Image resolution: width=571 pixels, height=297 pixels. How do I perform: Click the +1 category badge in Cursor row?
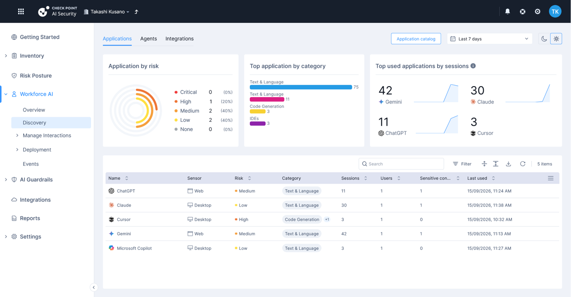327,219
